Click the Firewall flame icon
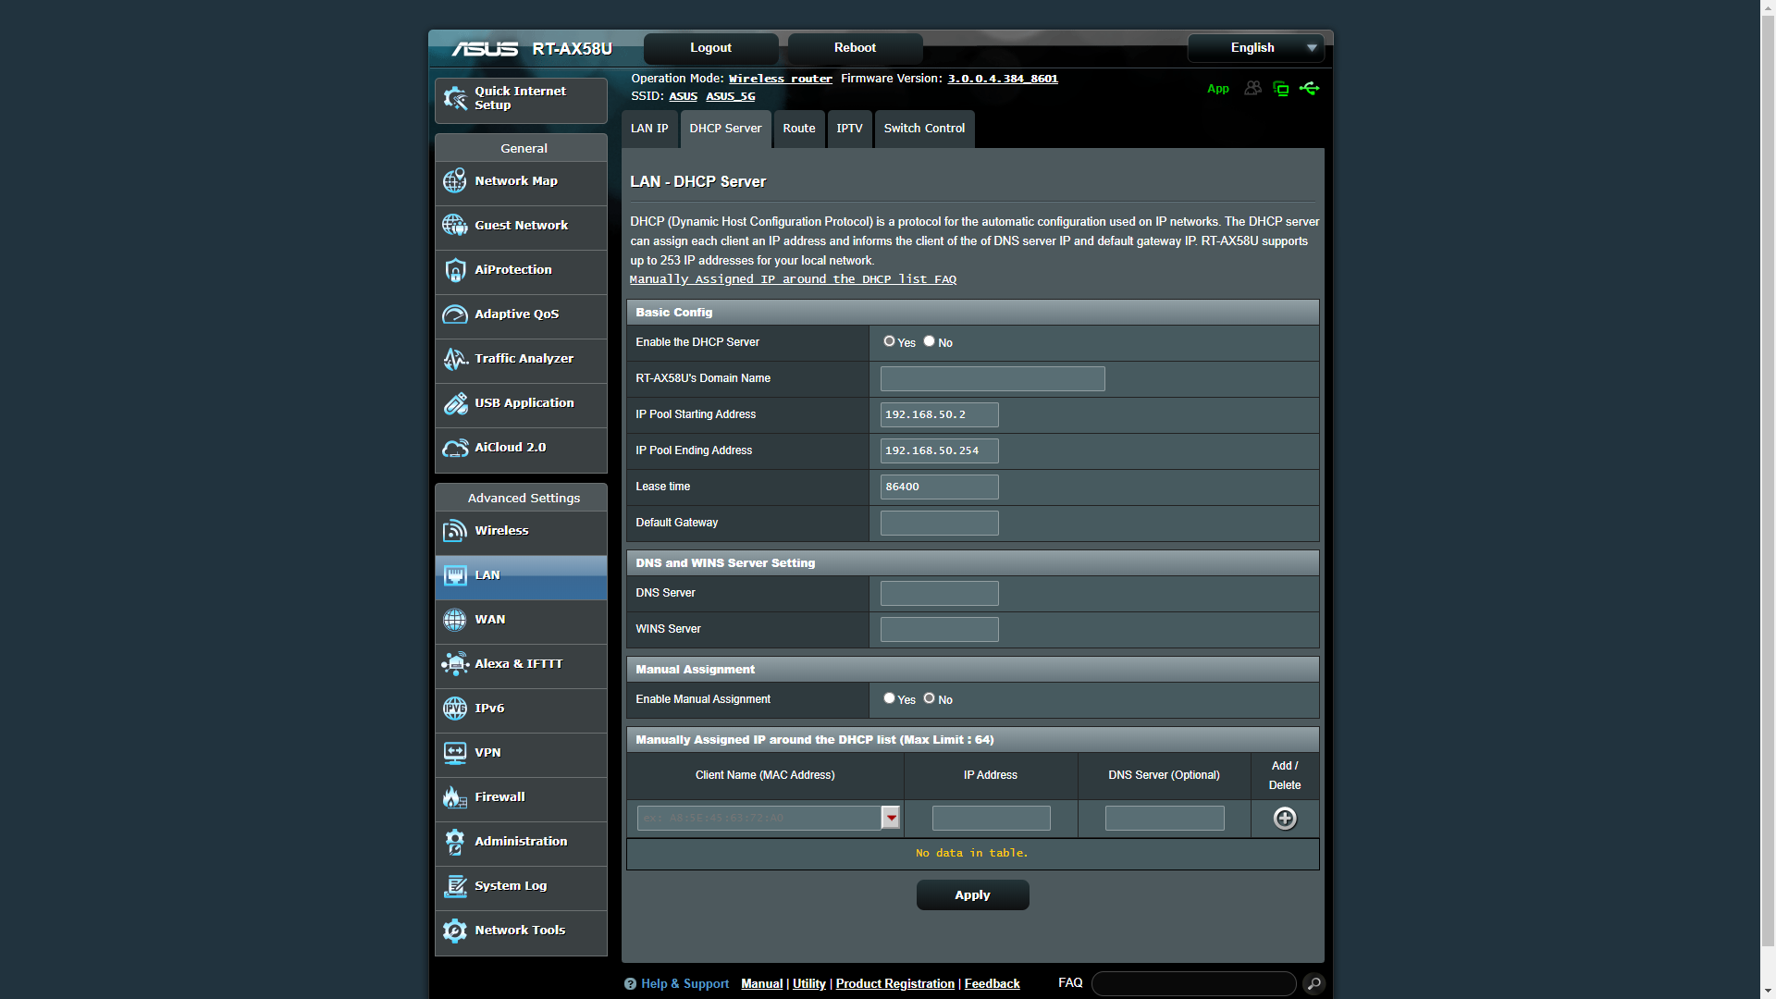 [454, 797]
